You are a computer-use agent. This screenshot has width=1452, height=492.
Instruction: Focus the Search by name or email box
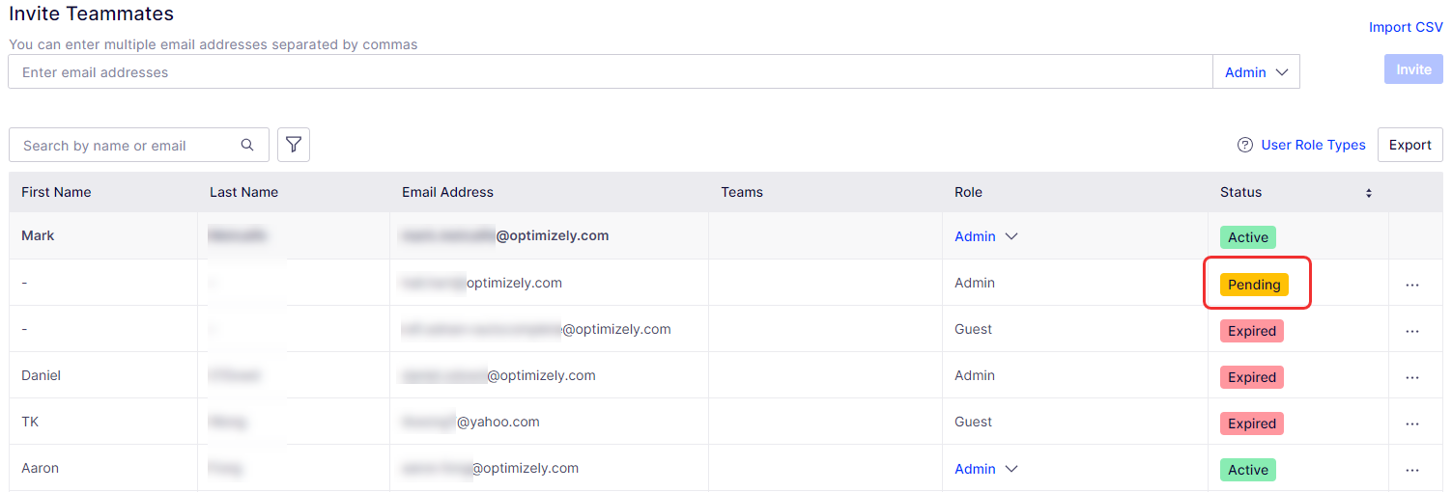[x=139, y=146]
